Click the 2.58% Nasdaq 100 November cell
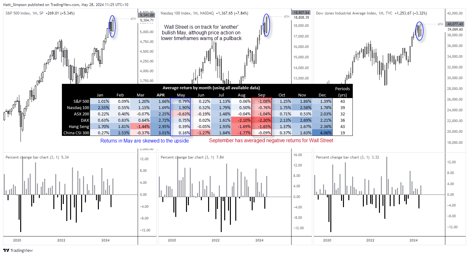Screen dimensions: 469x256 click(302, 108)
